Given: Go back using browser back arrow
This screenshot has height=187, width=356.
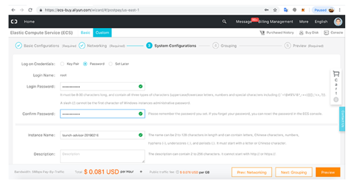Looking at the screenshot, I should tap(13, 10).
